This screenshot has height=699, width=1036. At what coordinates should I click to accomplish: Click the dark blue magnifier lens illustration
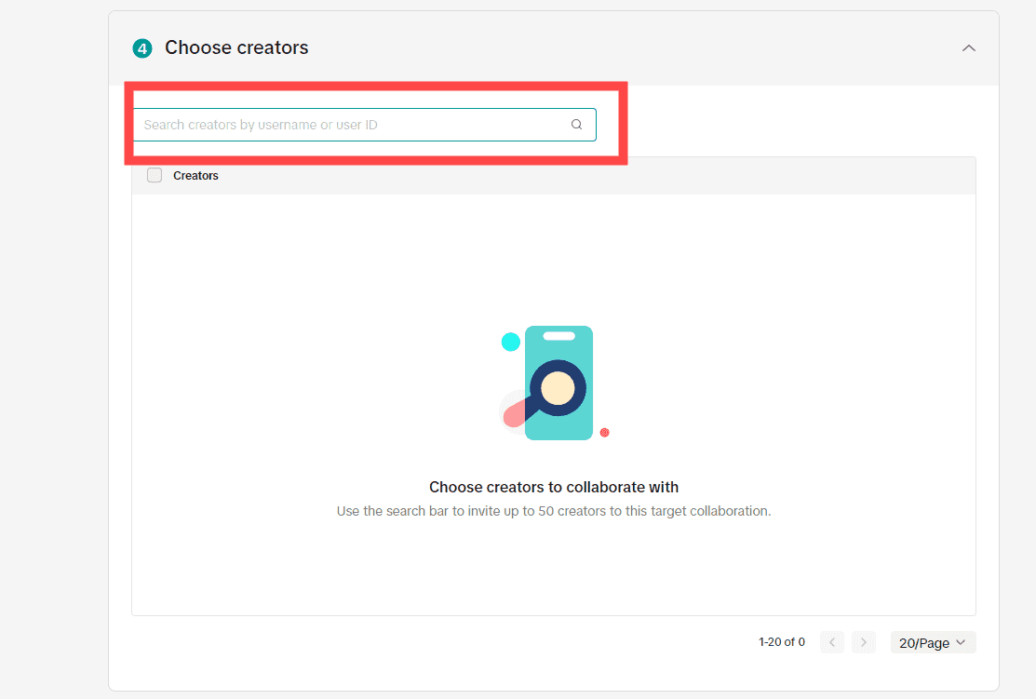557,387
